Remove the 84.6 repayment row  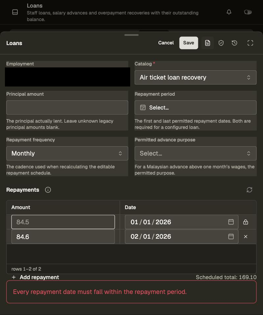(246, 237)
